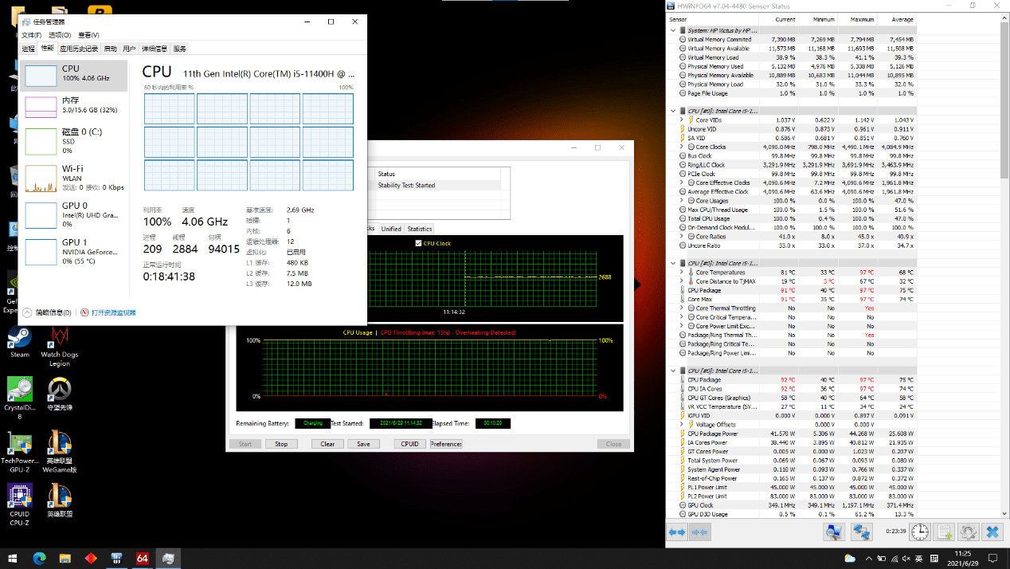Close HWiNFO sensors with blue X icon
This screenshot has width=1010, height=569.
[992, 532]
